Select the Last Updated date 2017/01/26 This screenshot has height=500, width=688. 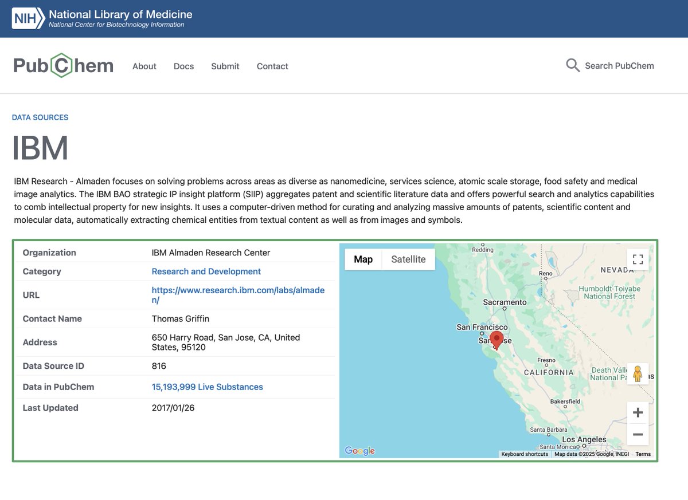173,408
